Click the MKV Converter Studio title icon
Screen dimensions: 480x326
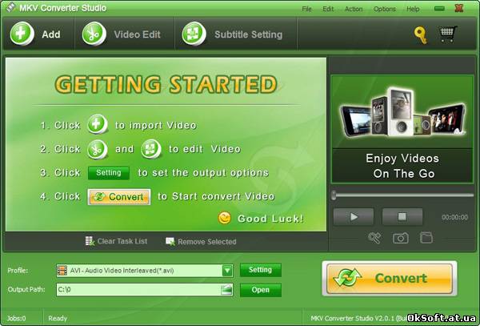pos(10,7)
